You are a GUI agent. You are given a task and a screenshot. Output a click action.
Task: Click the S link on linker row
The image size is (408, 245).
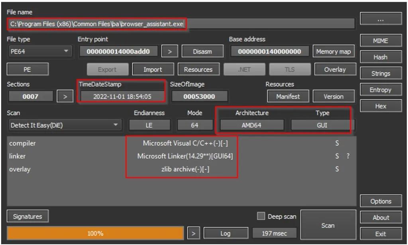337,156
